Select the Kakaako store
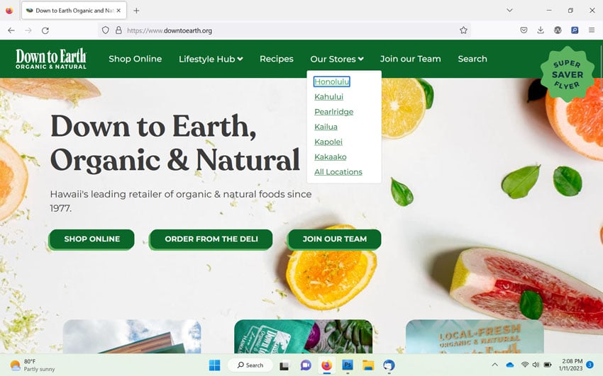 331,156
